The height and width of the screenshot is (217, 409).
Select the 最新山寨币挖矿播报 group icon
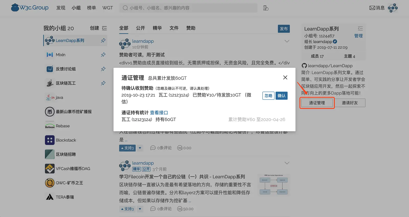click(x=50, y=112)
